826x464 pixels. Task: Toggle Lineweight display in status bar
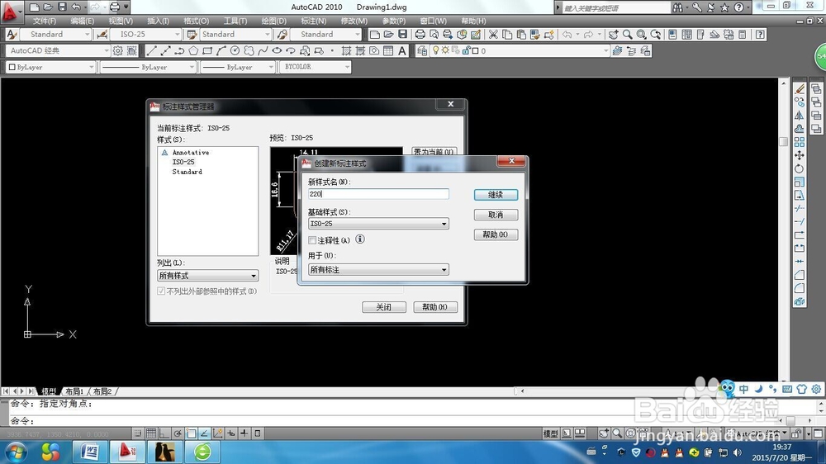[x=244, y=433]
